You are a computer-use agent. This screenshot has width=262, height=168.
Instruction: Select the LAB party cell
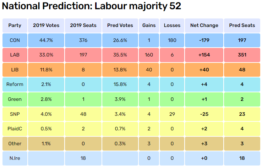point(15,55)
